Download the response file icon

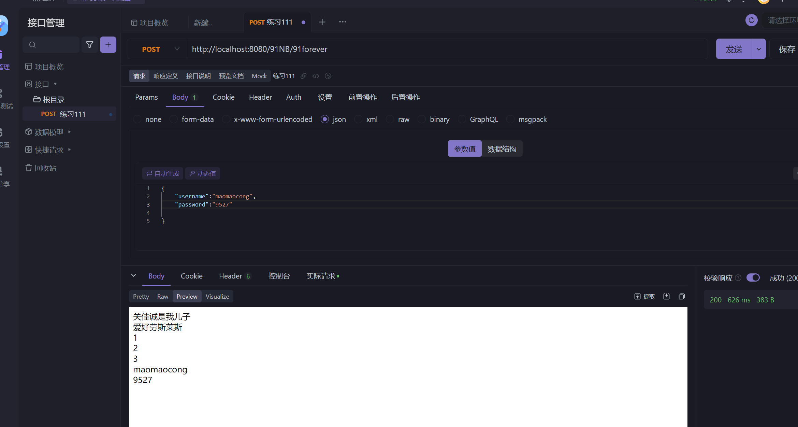tap(666, 296)
